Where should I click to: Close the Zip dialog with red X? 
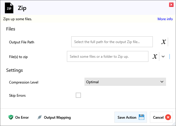click(x=171, y=5)
